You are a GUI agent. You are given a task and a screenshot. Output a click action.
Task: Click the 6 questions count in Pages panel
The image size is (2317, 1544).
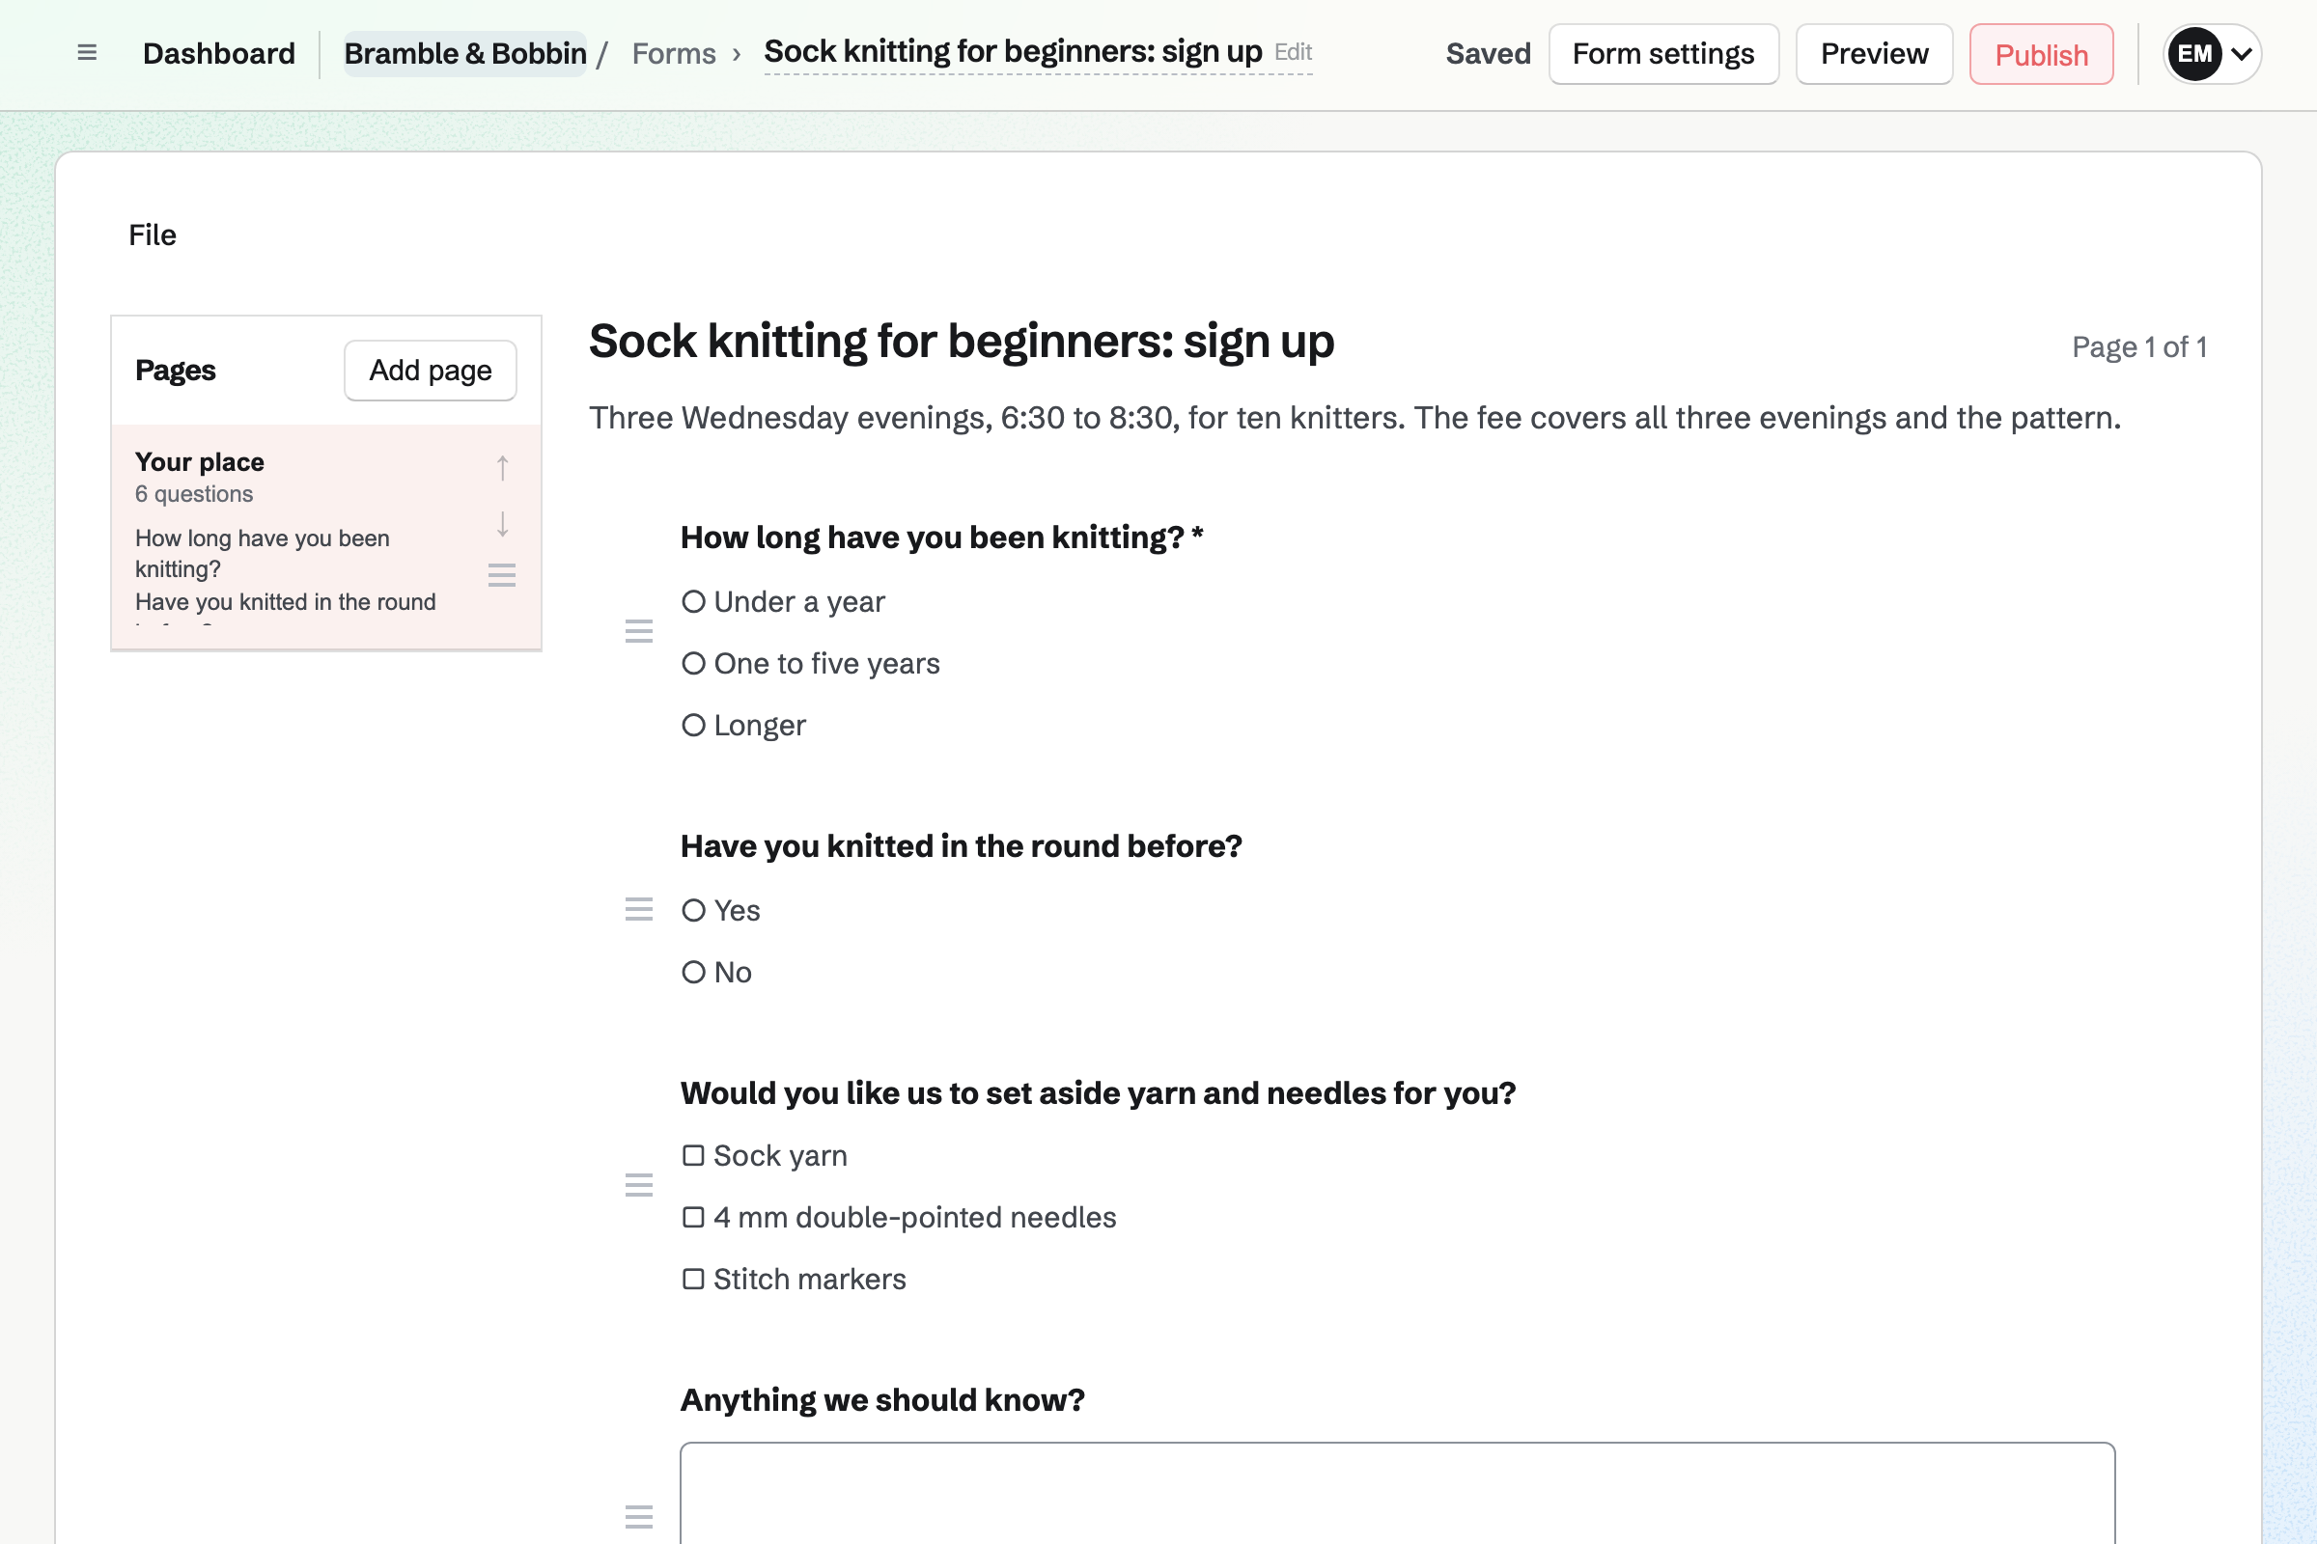[x=194, y=494]
